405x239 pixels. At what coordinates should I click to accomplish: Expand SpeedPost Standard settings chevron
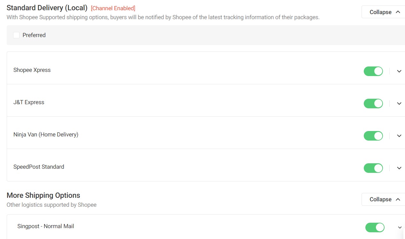(x=399, y=168)
